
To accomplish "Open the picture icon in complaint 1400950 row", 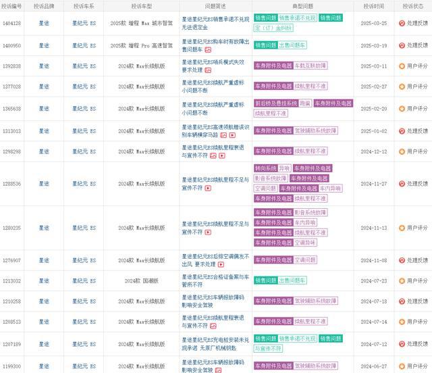I will click(x=208, y=50).
